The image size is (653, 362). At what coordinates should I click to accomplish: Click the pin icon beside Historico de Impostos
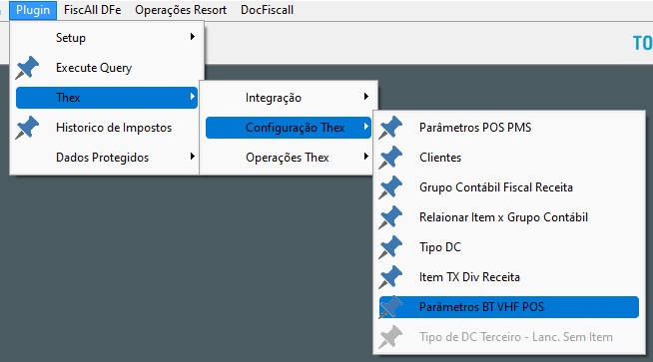click(27, 128)
